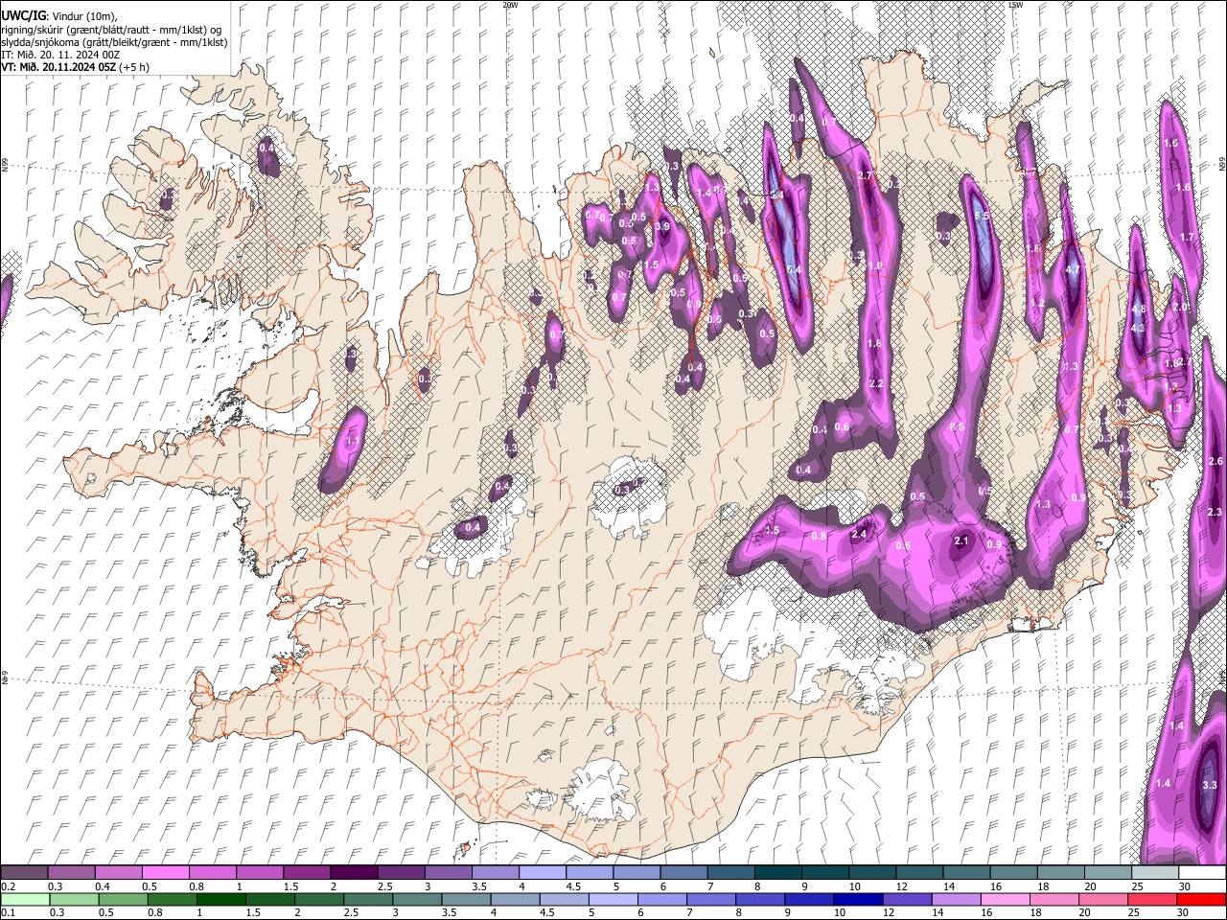
Task: Click the dark plum legend swatch labeled 2
Action: 353,873
